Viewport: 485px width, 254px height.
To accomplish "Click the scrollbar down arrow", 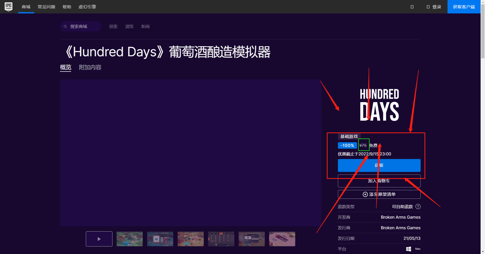I will pos(483,252).
